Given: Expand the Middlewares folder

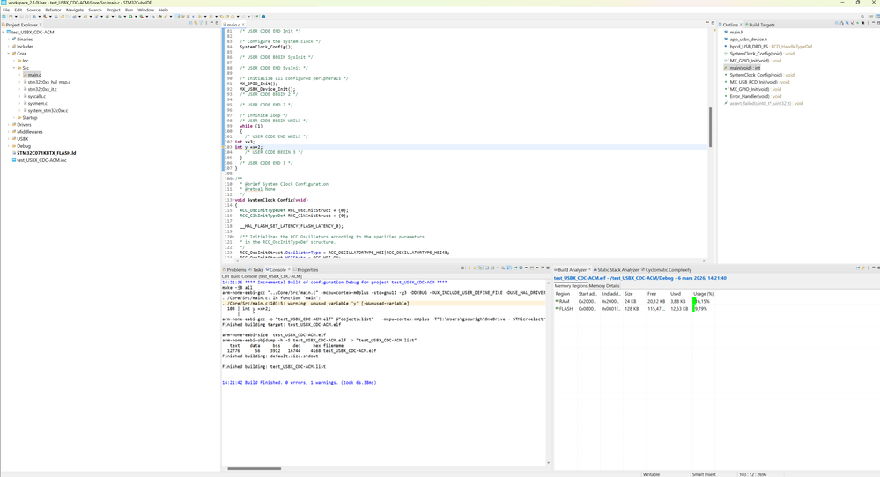Looking at the screenshot, I should [x=9, y=132].
